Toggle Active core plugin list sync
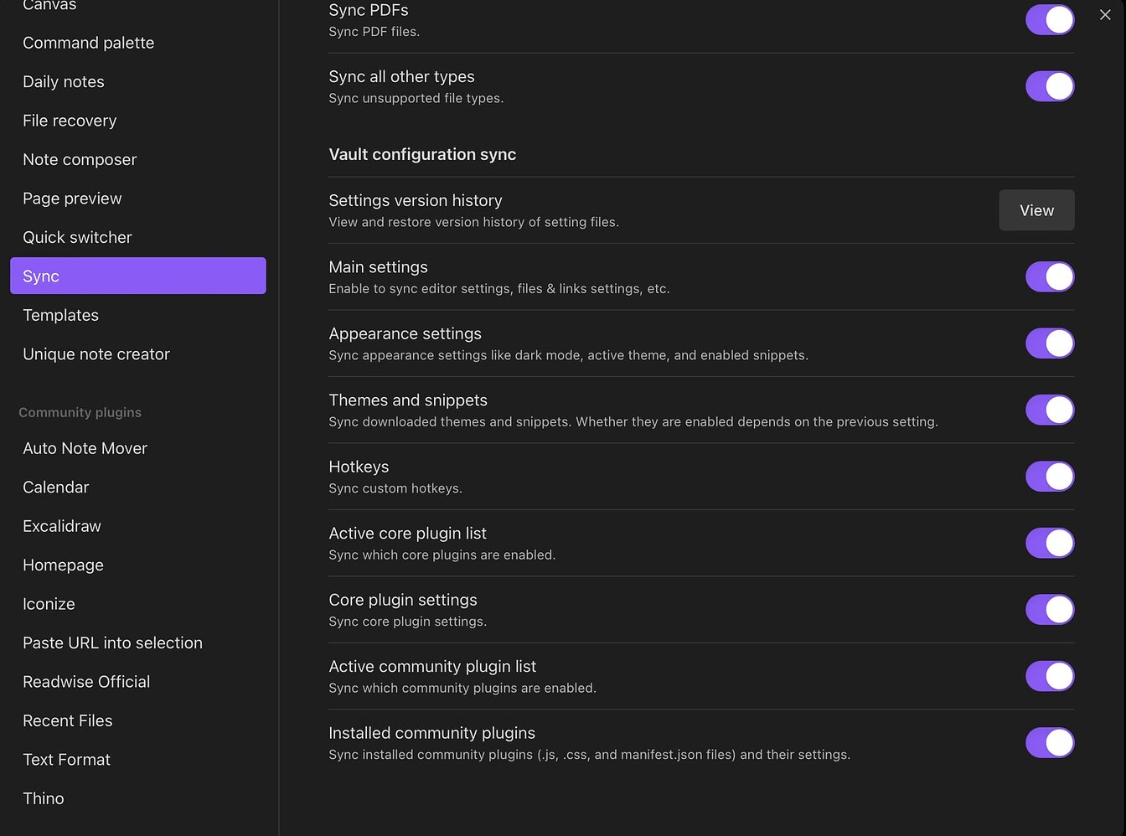Viewport: 1126px width, 836px height. coord(1050,542)
